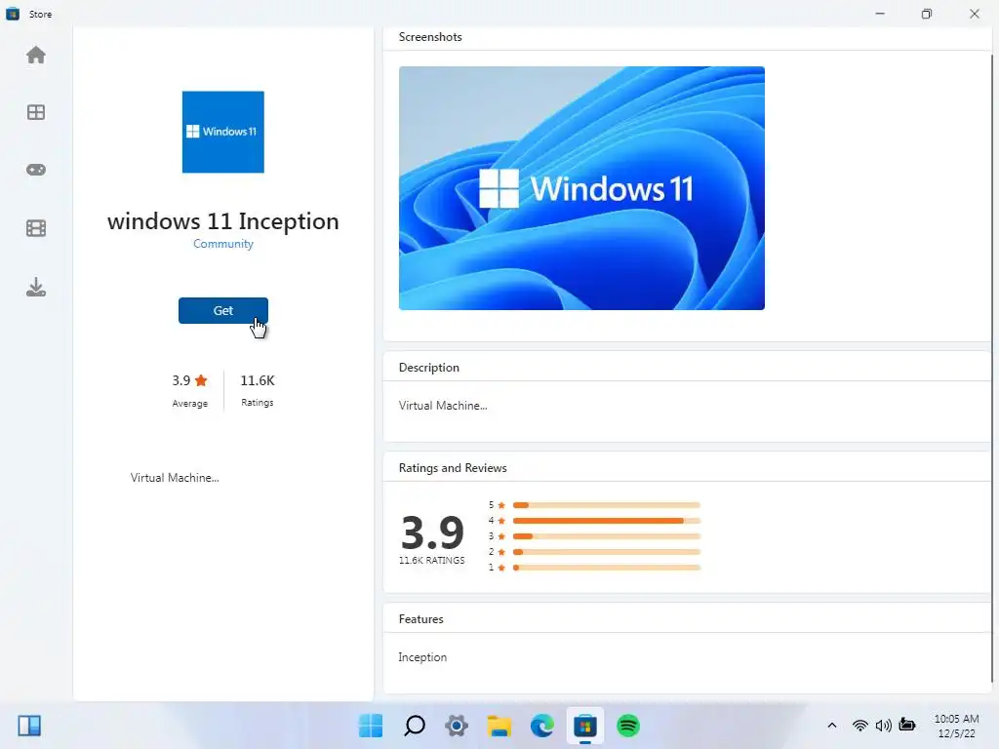Open the Community publisher link
999x749 pixels.
pos(223,244)
